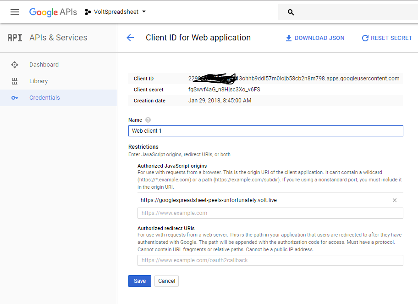Viewport: 418px width, 304px height.
Task: Click the Google APIs logo
Action: (x=53, y=12)
